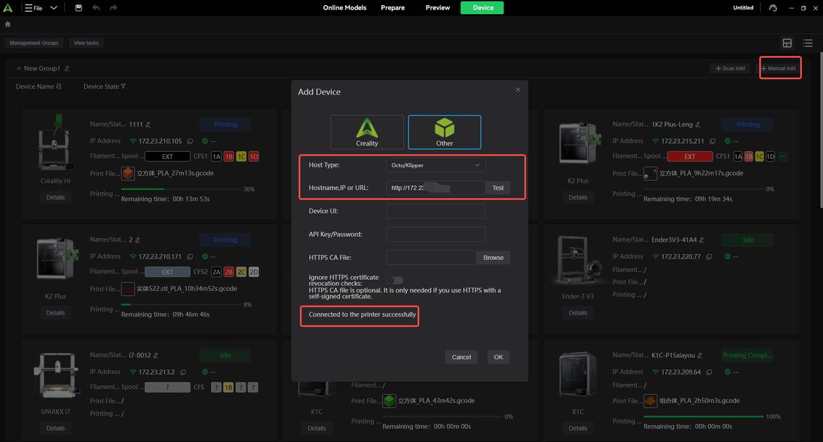The height and width of the screenshot is (442, 823).
Task: Click the Test connection button
Action: click(x=498, y=188)
